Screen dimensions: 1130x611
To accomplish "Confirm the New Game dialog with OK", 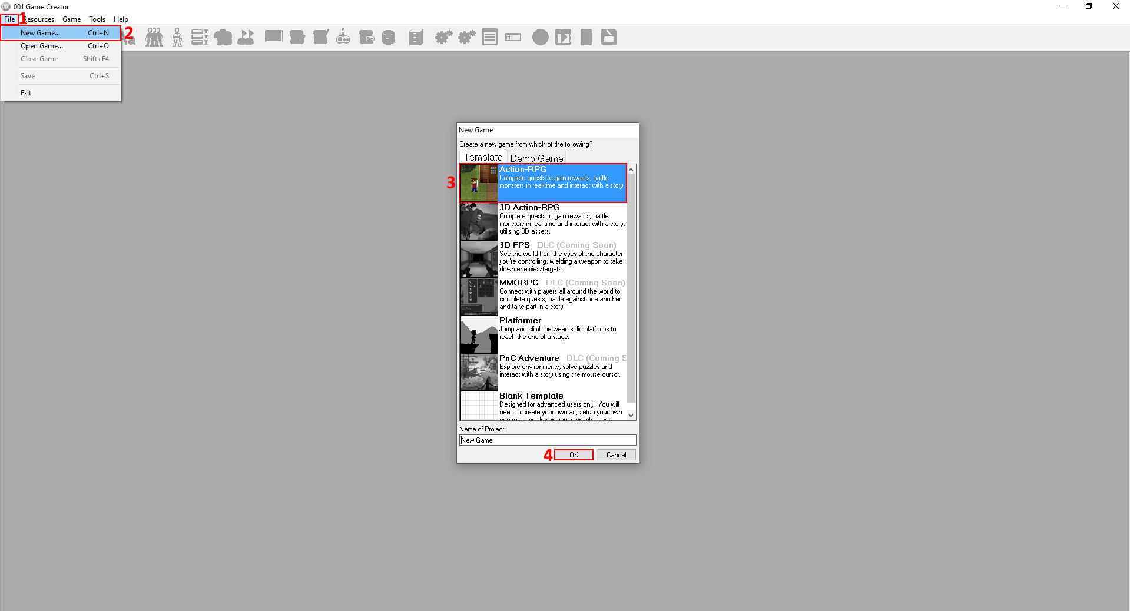I will click(574, 455).
